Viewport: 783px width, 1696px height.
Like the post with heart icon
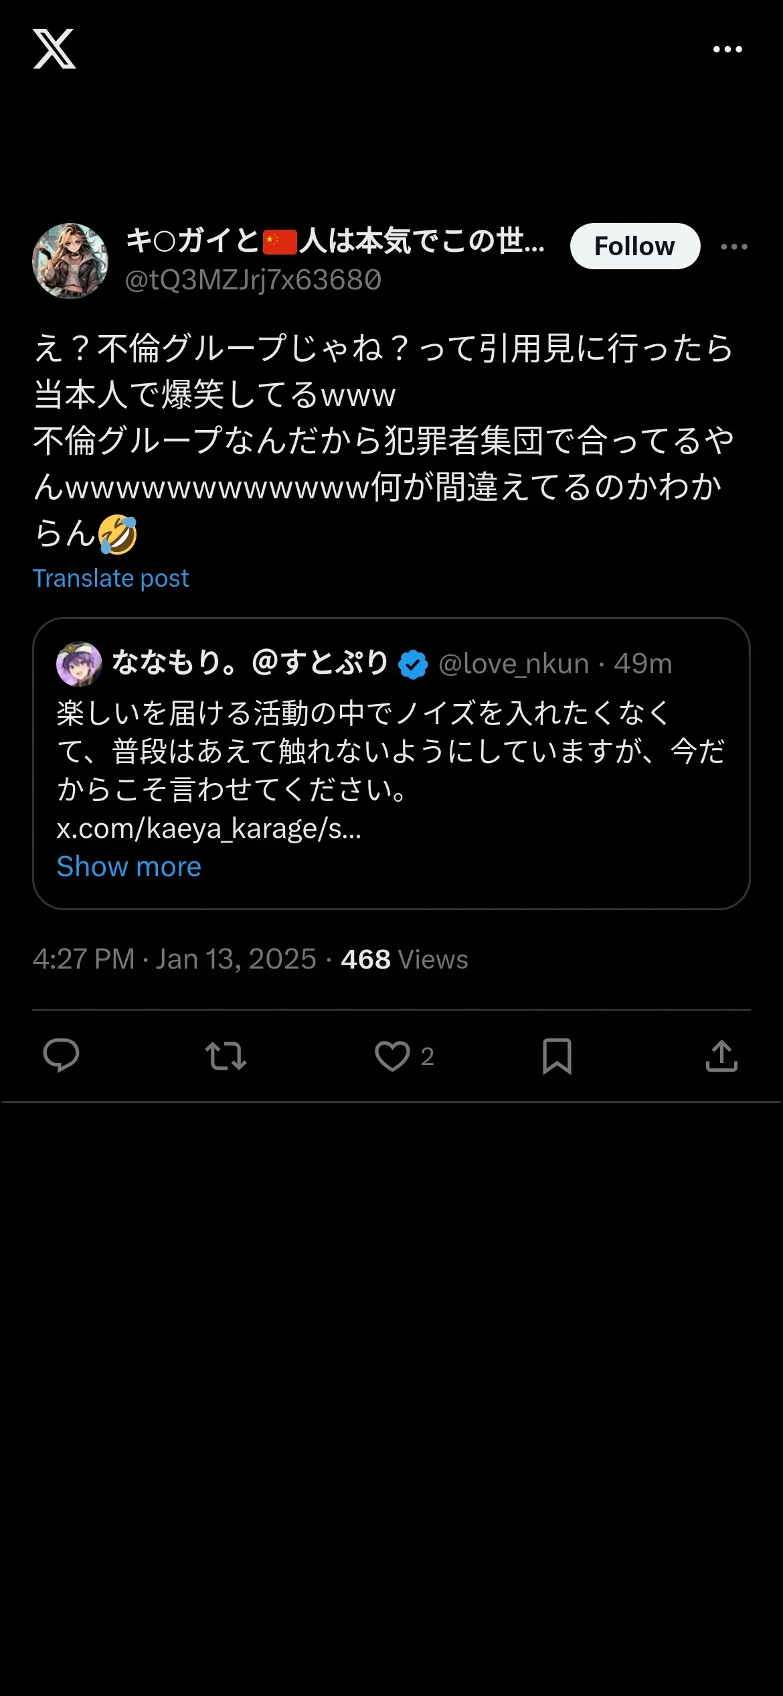coord(392,1056)
